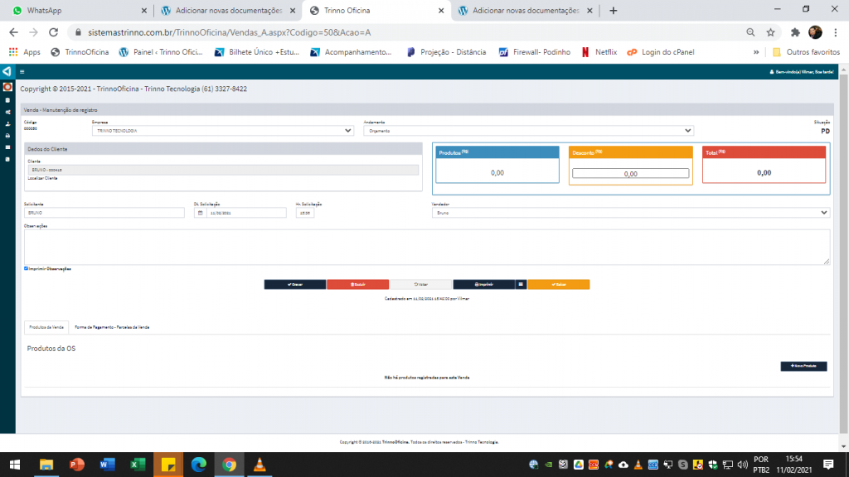Click the small list icon next to Imprimir

tap(522, 284)
